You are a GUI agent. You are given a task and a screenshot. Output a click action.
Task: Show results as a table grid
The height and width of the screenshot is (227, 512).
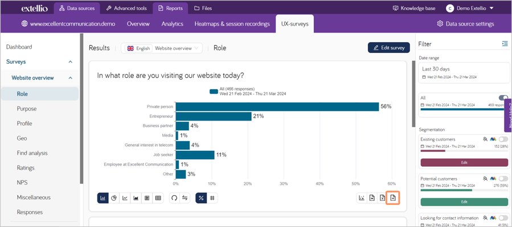(158, 198)
